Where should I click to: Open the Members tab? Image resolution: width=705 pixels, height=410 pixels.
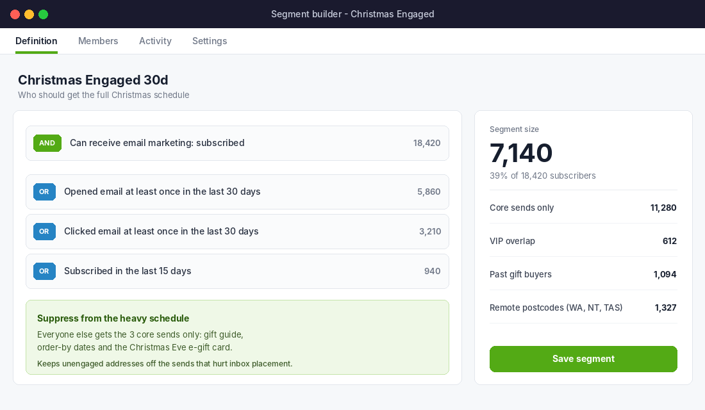point(98,41)
